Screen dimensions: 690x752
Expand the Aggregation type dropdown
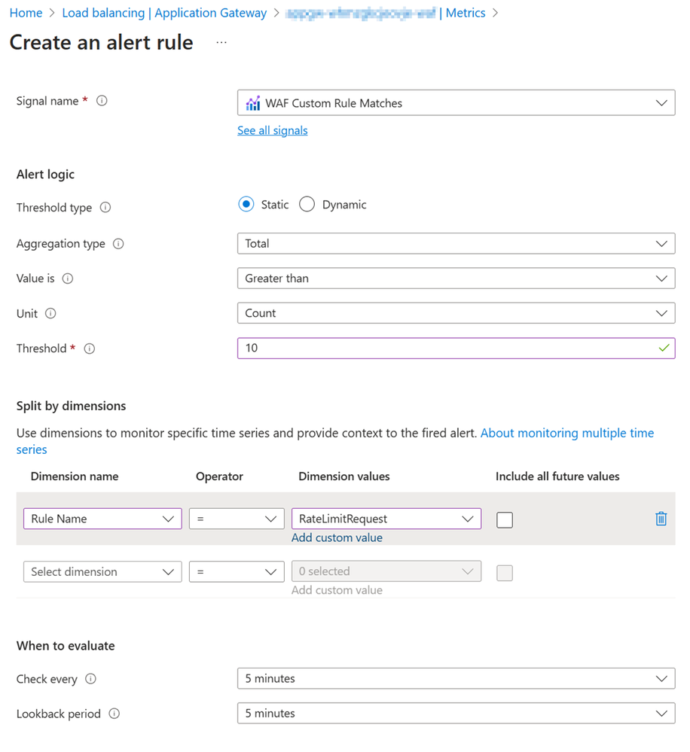(x=456, y=244)
